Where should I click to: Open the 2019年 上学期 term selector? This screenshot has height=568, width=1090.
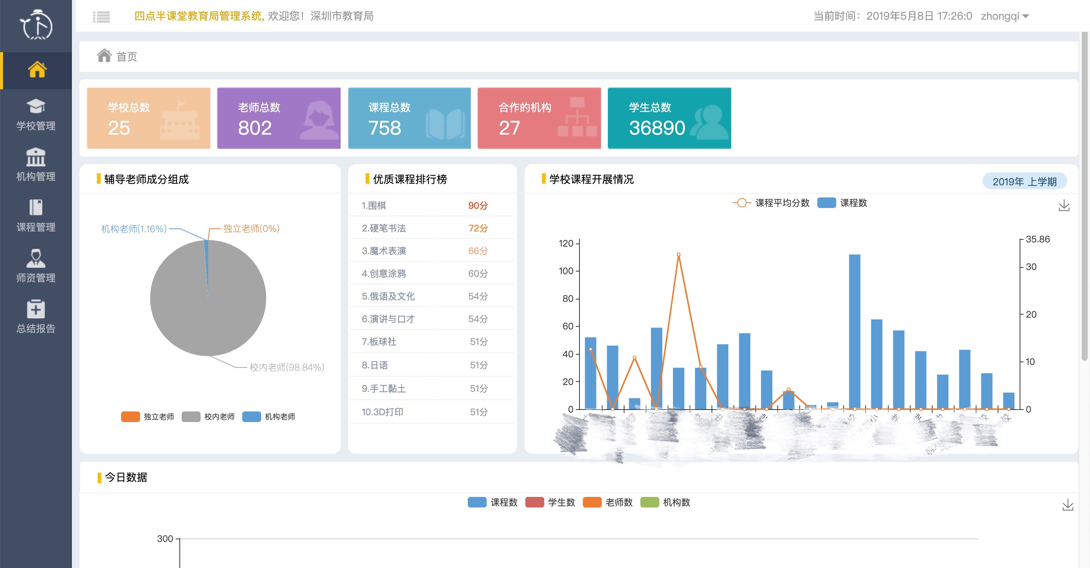(x=1025, y=182)
